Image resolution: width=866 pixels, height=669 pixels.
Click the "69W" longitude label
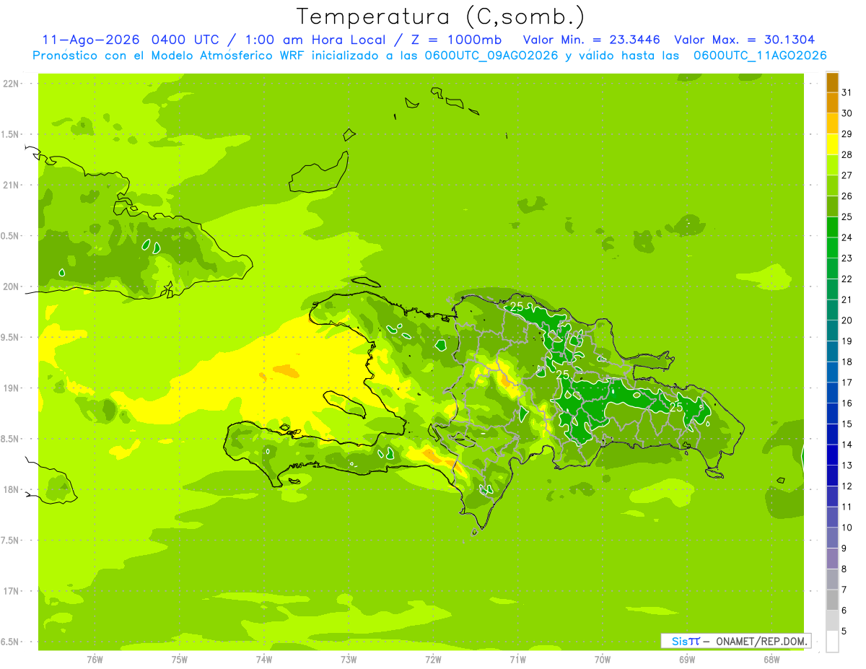click(687, 660)
